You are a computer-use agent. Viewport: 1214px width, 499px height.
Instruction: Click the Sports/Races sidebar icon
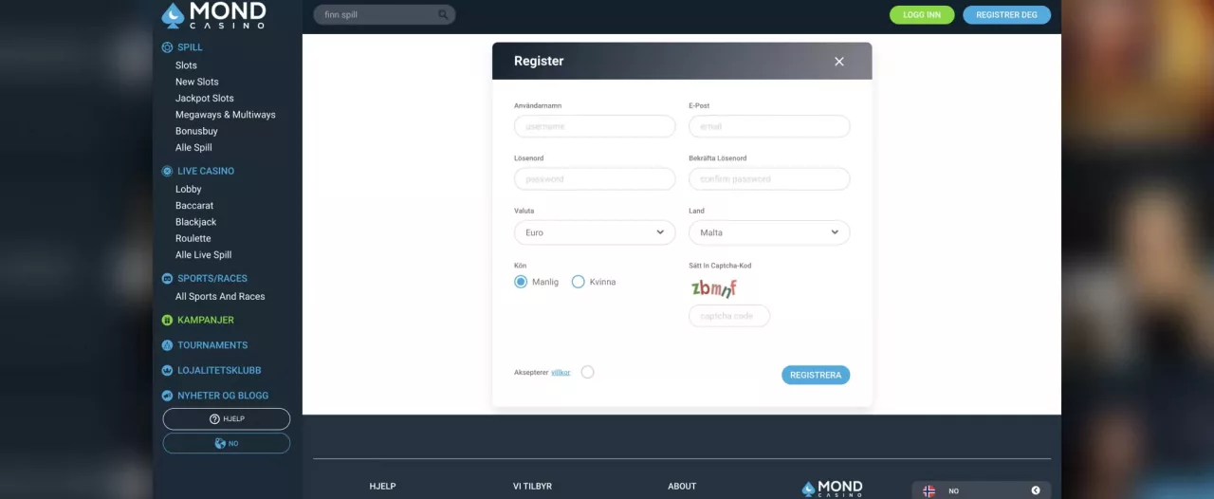click(x=167, y=278)
